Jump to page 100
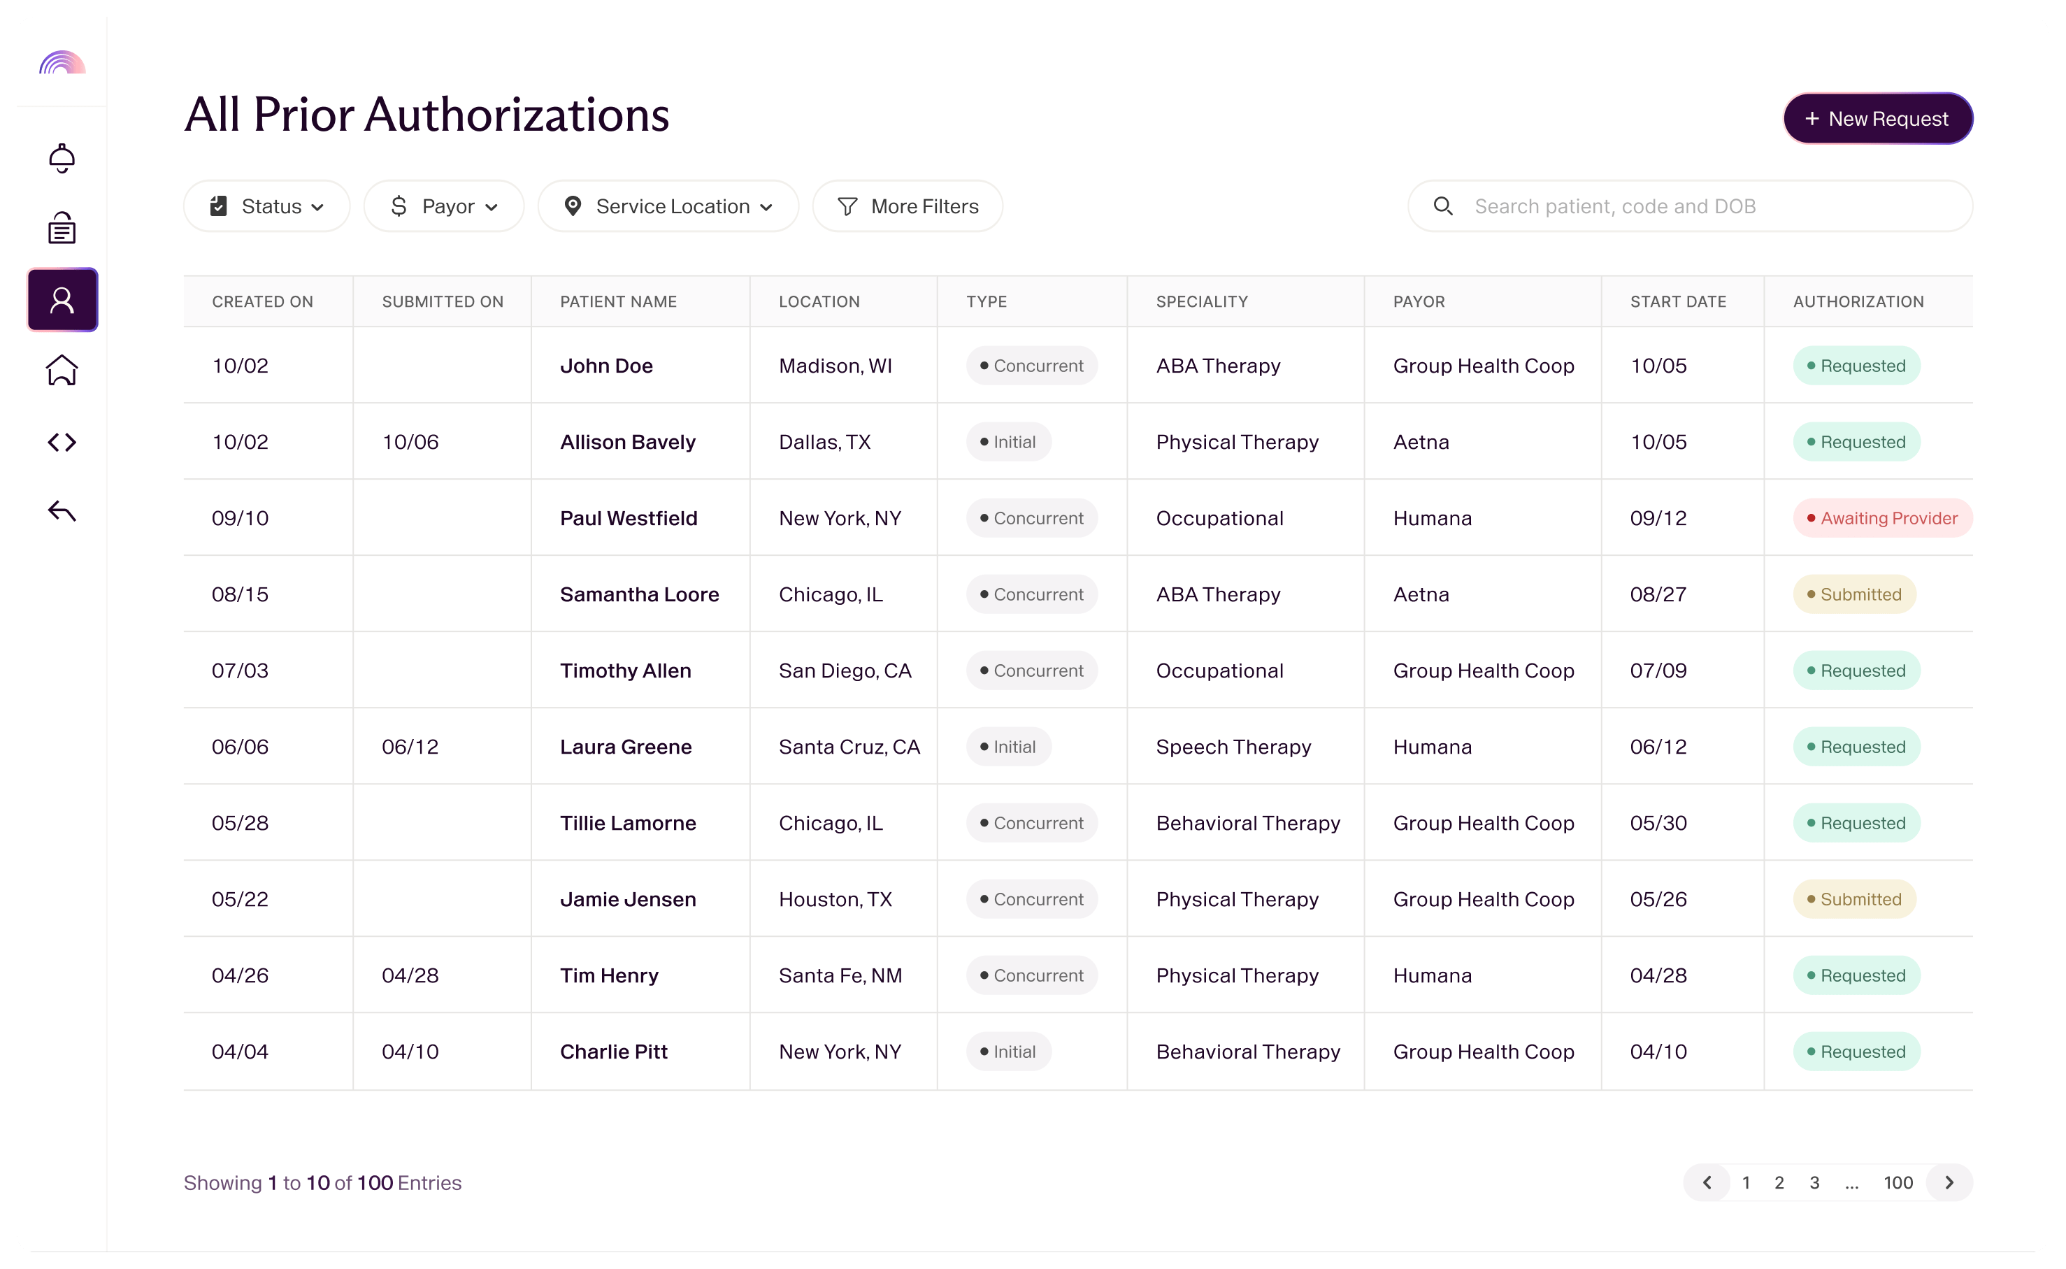The image size is (2066, 1269). tap(1898, 1182)
